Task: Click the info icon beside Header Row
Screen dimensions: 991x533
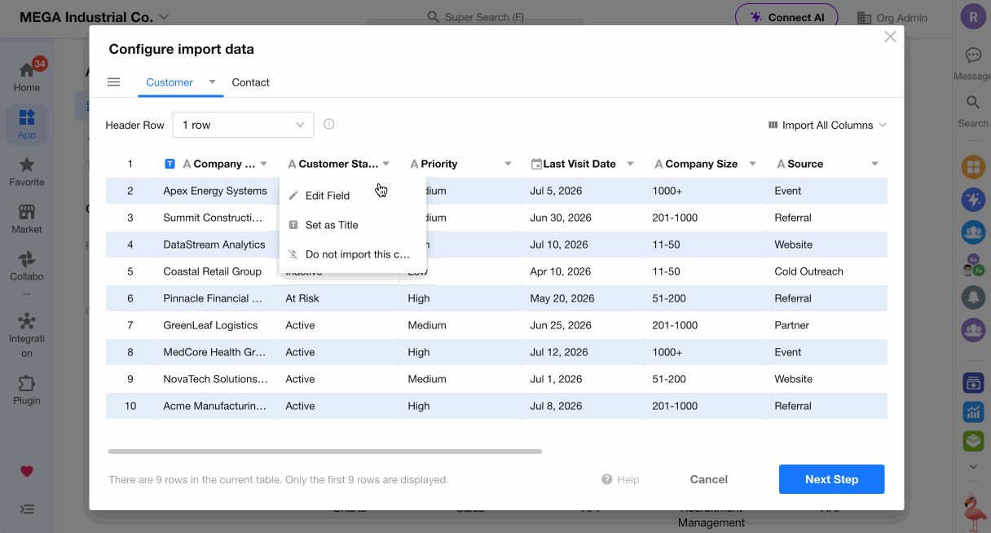Action: click(x=329, y=125)
